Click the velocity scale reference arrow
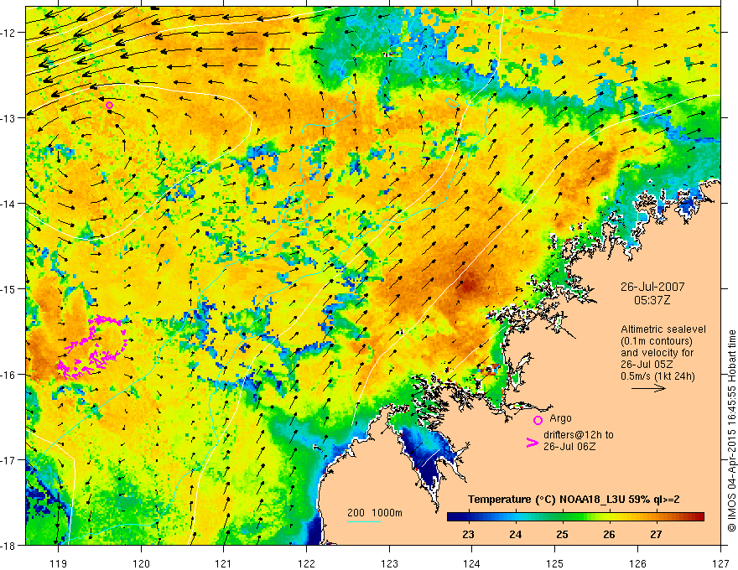The height and width of the screenshot is (570, 738). [x=648, y=388]
